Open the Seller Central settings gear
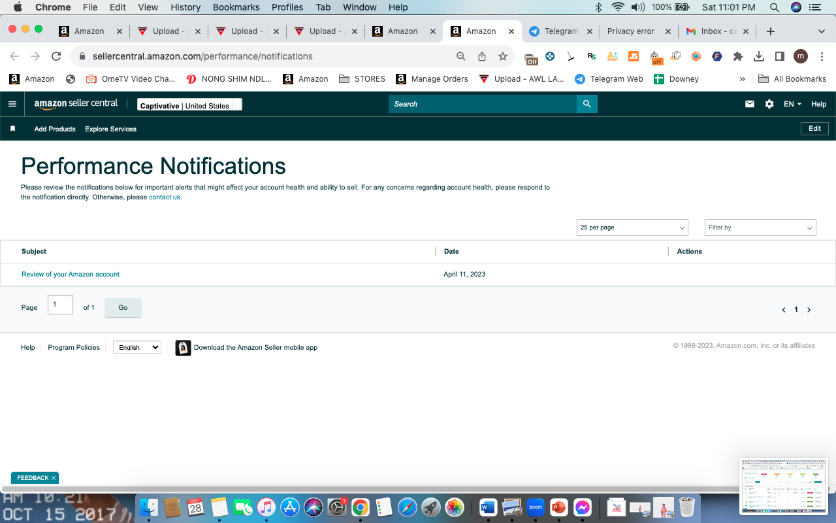The height and width of the screenshot is (523, 836). click(x=769, y=104)
